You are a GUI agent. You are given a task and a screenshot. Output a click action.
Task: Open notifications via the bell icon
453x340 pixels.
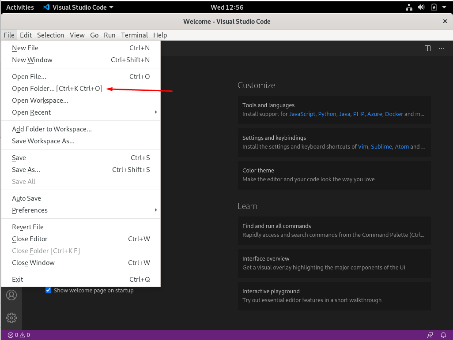coord(444,335)
